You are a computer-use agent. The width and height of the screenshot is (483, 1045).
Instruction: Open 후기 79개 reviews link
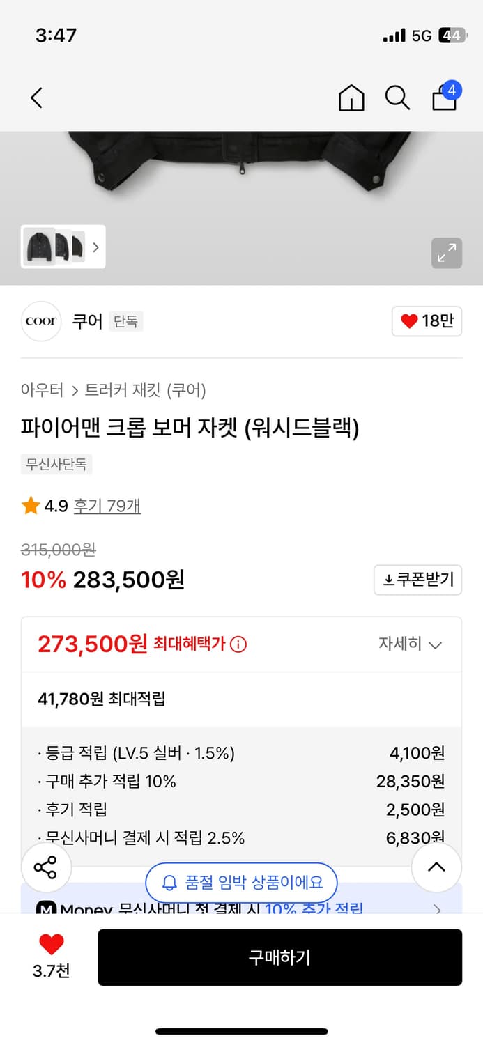[x=108, y=506]
